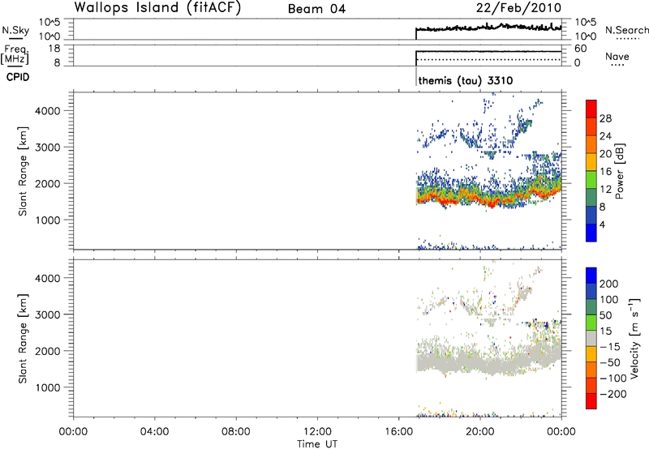Image resolution: width=649 pixels, height=449 pixels.
Task: Click the date '22/Feb/2010'
Action: (518, 8)
